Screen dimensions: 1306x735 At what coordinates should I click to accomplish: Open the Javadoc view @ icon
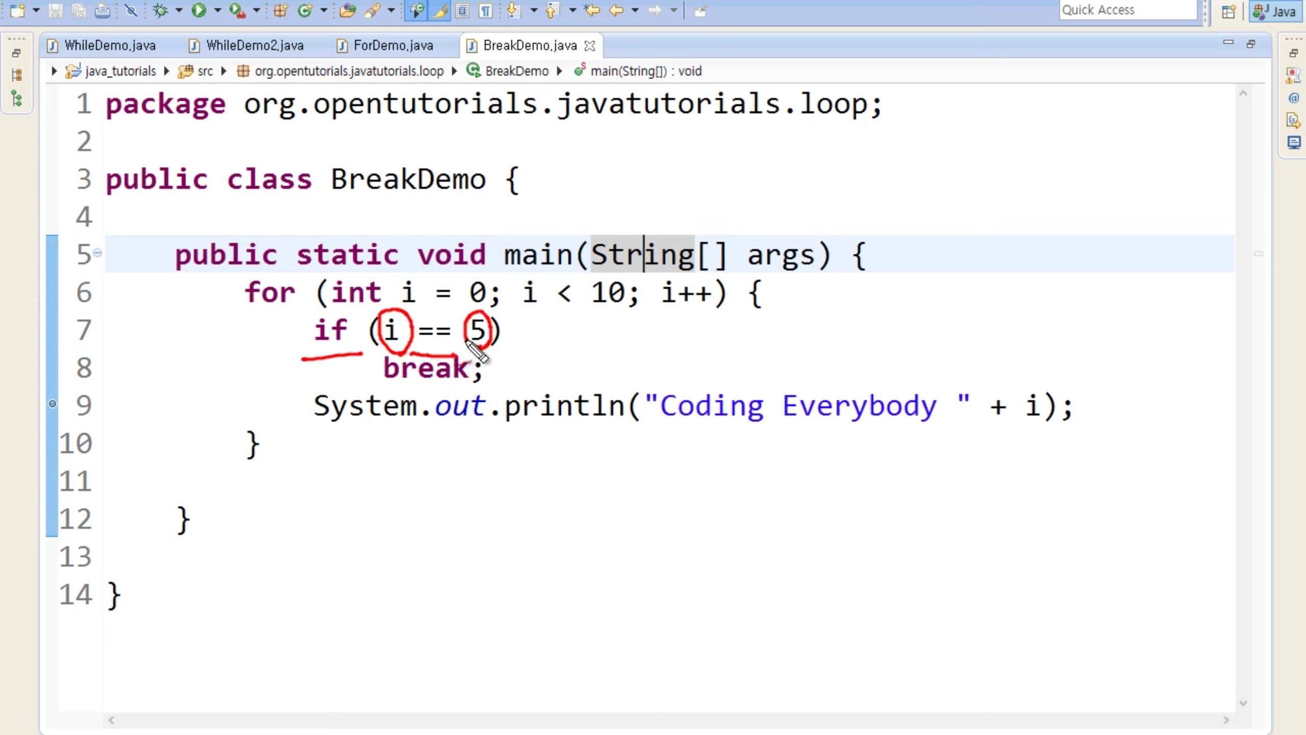point(1293,98)
